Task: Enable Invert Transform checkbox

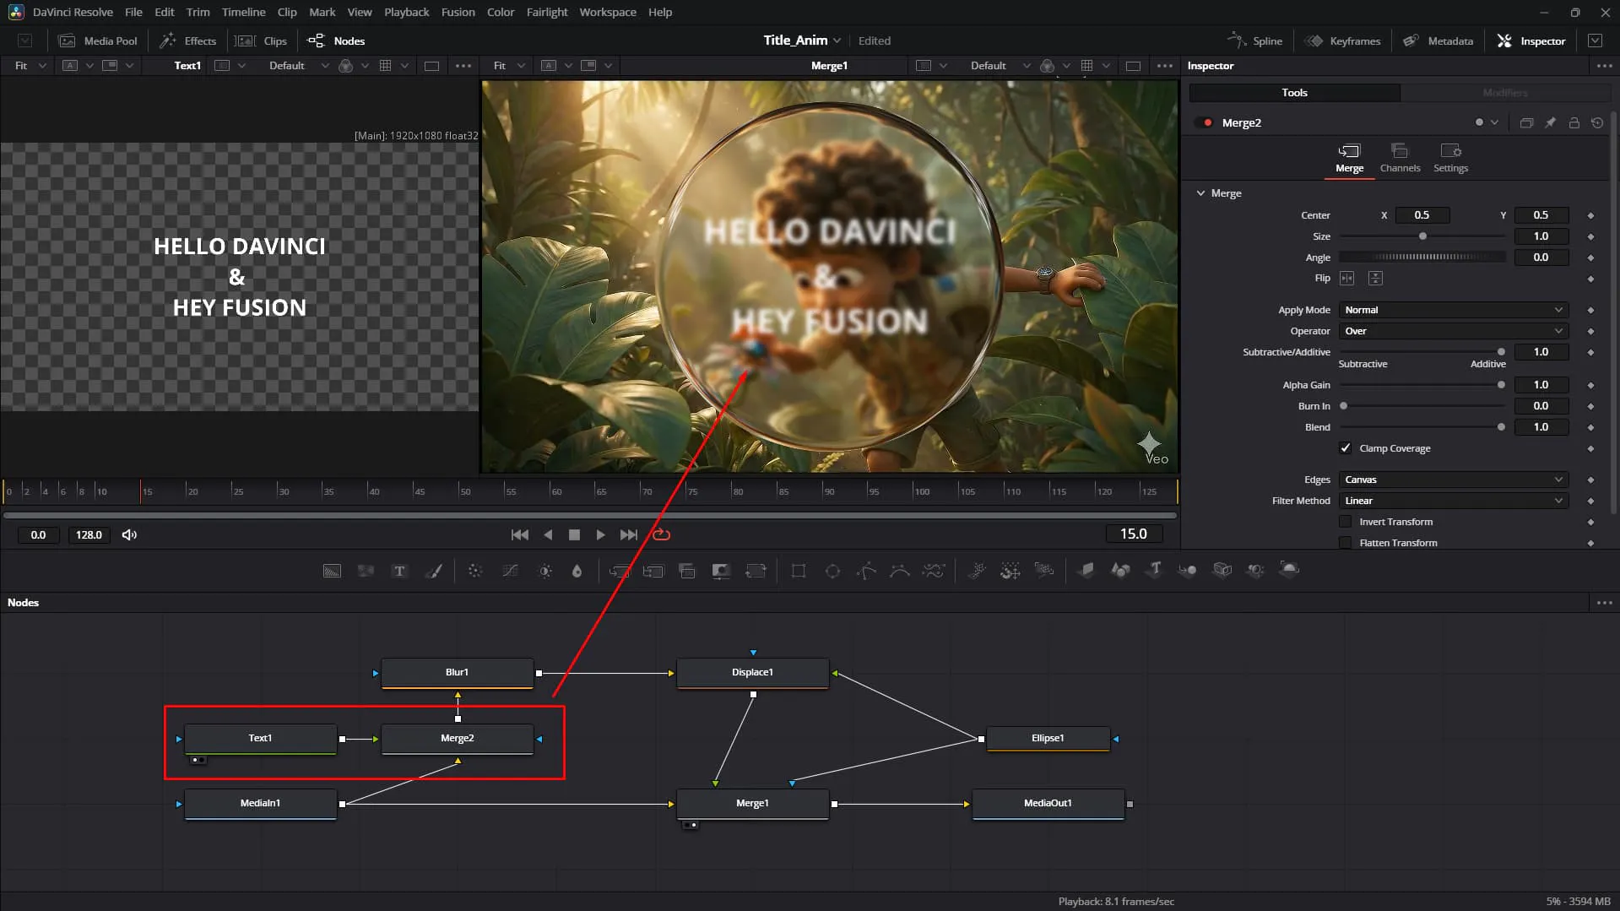Action: coord(1346,522)
